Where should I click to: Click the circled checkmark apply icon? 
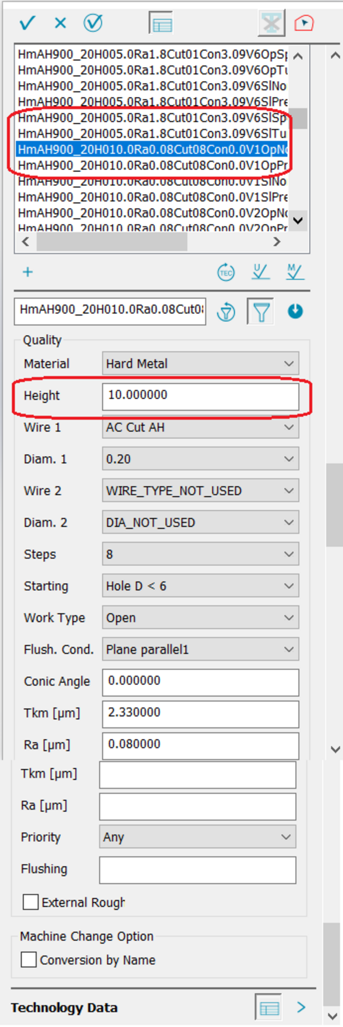[93, 23]
